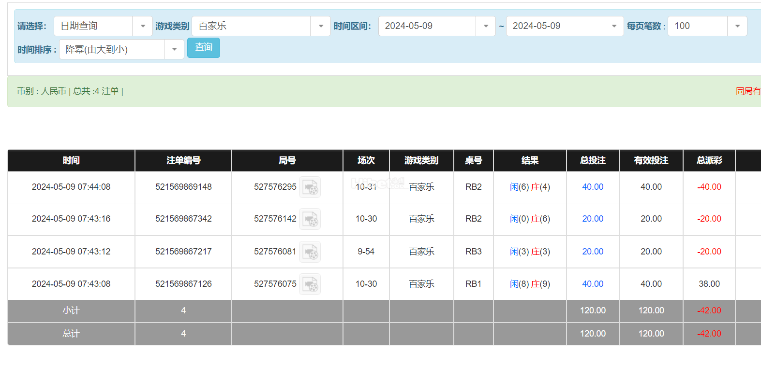Click total bet 40.00 link for order 521569867126

click(593, 284)
